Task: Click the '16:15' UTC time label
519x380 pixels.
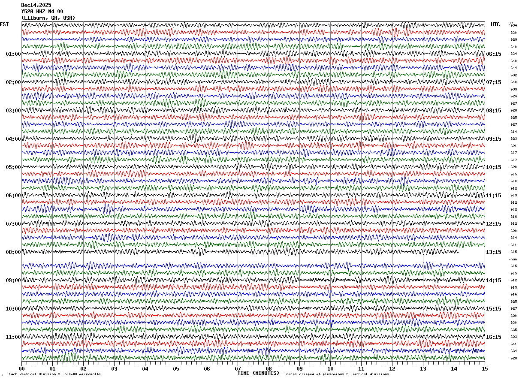Action: coord(494,337)
